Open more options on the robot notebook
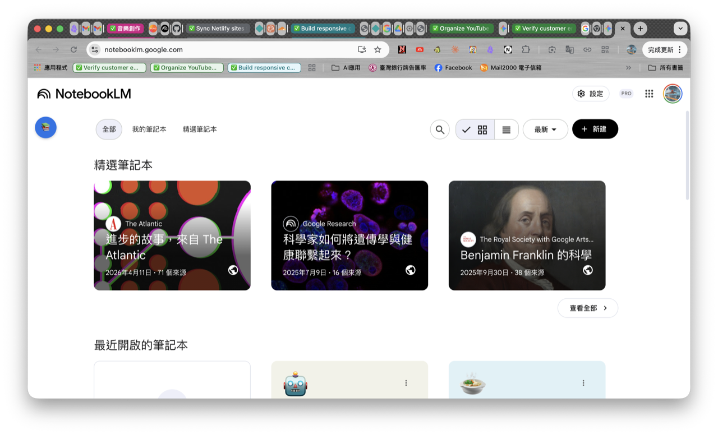This screenshot has height=435, width=718. [406, 383]
